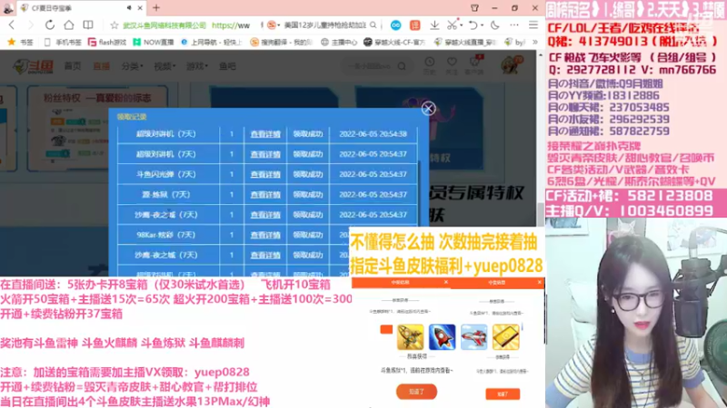727x408 pixels.
Task: Open the downloads panel
Action: [x=434, y=25]
